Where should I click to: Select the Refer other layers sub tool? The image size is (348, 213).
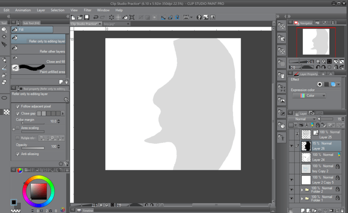tap(38, 49)
